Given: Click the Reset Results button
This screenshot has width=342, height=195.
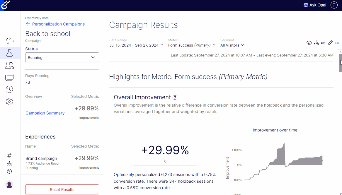Looking at the screenshot, I should [62, 189].
